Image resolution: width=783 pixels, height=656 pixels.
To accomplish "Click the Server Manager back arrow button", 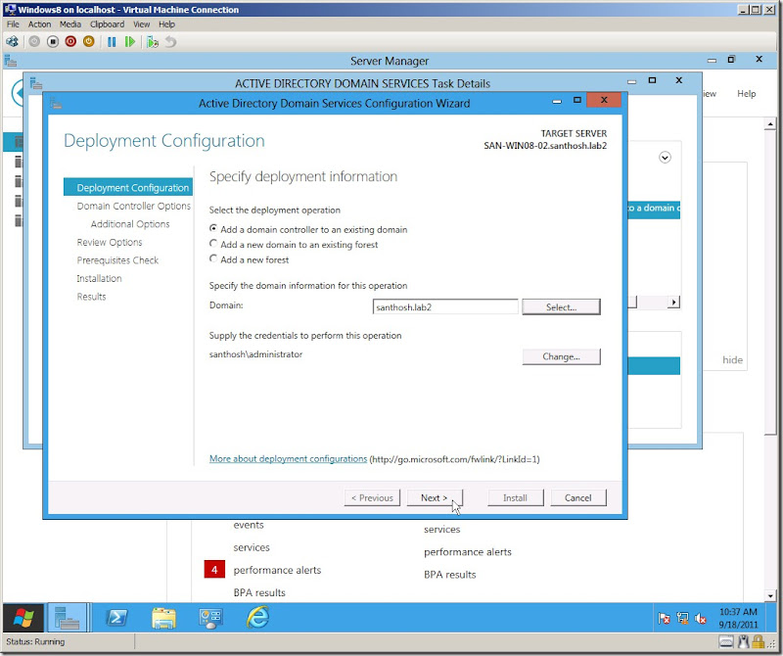I will (18, 93).
